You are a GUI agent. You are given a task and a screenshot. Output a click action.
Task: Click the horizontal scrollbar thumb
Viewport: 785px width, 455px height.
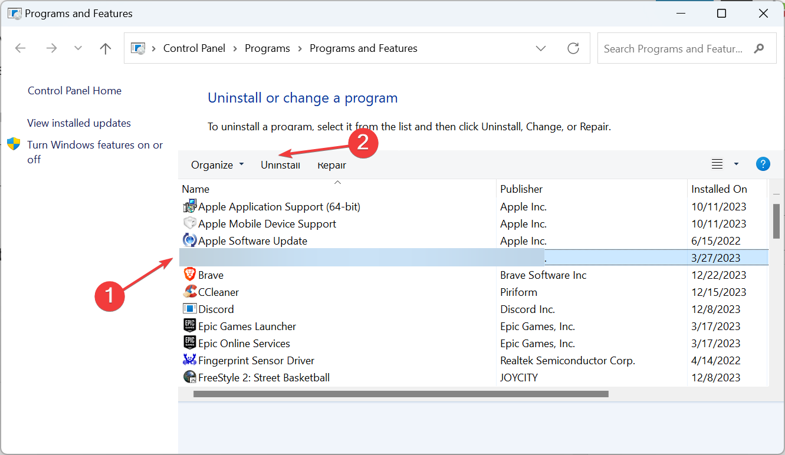[x=400, y=394]
